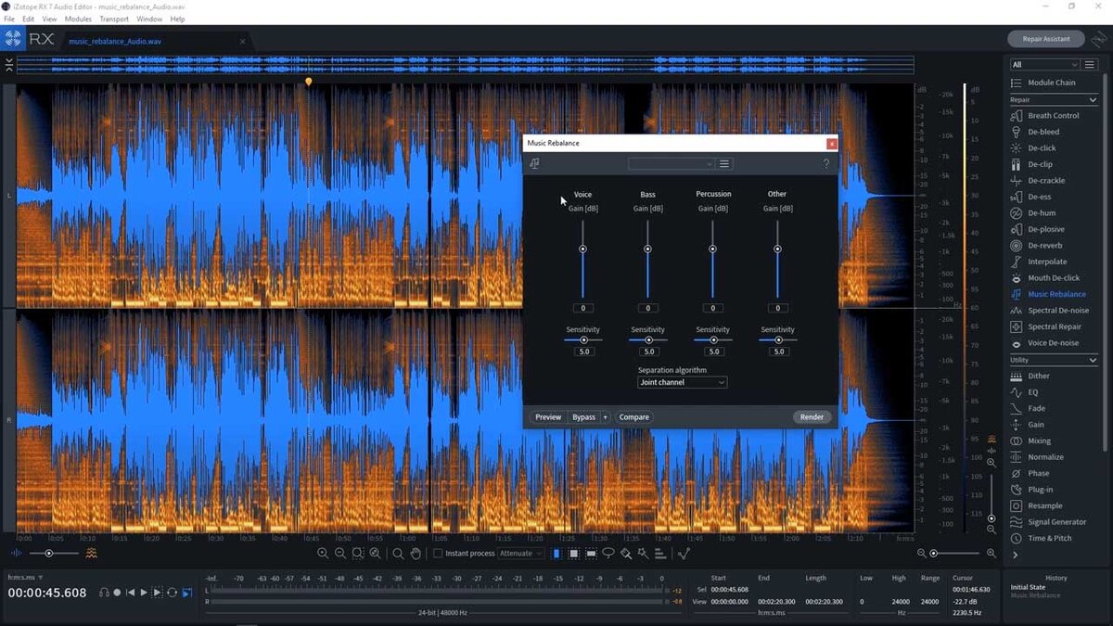The width and height of the screenshot is (1113, 626).
Task: Toggle playhead follows playback button
Action: pos(186,593)
